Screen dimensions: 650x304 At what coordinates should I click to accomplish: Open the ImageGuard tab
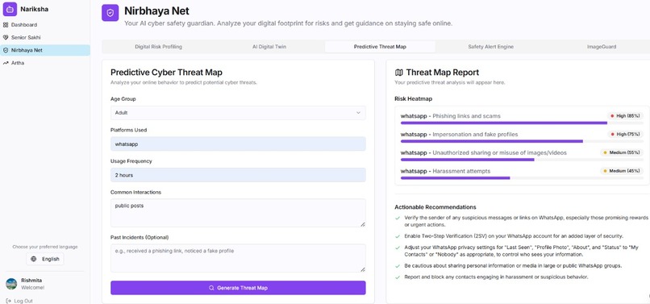tap(602, 47)
